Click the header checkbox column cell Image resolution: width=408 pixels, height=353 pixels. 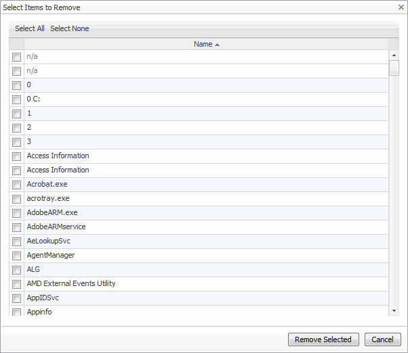coord(17,44)
